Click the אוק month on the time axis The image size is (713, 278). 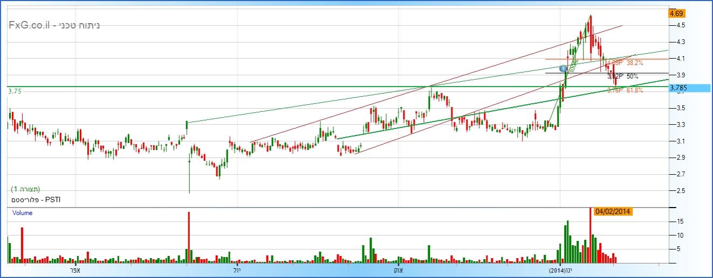[x=399, y=269]
